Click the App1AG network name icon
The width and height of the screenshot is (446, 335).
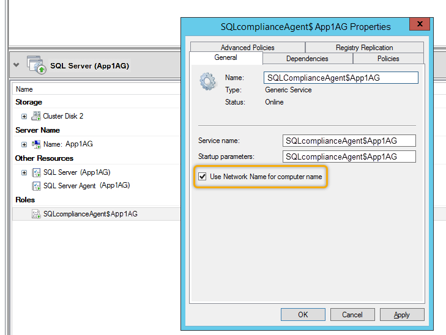pos(36,144)
